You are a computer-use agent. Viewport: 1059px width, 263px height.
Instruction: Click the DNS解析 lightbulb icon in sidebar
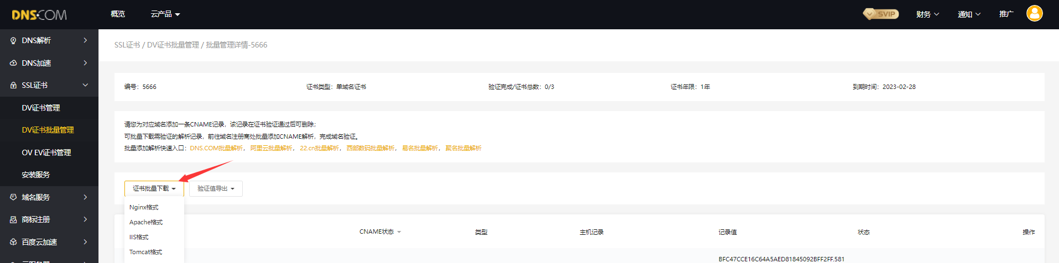[x=13, y=41]
